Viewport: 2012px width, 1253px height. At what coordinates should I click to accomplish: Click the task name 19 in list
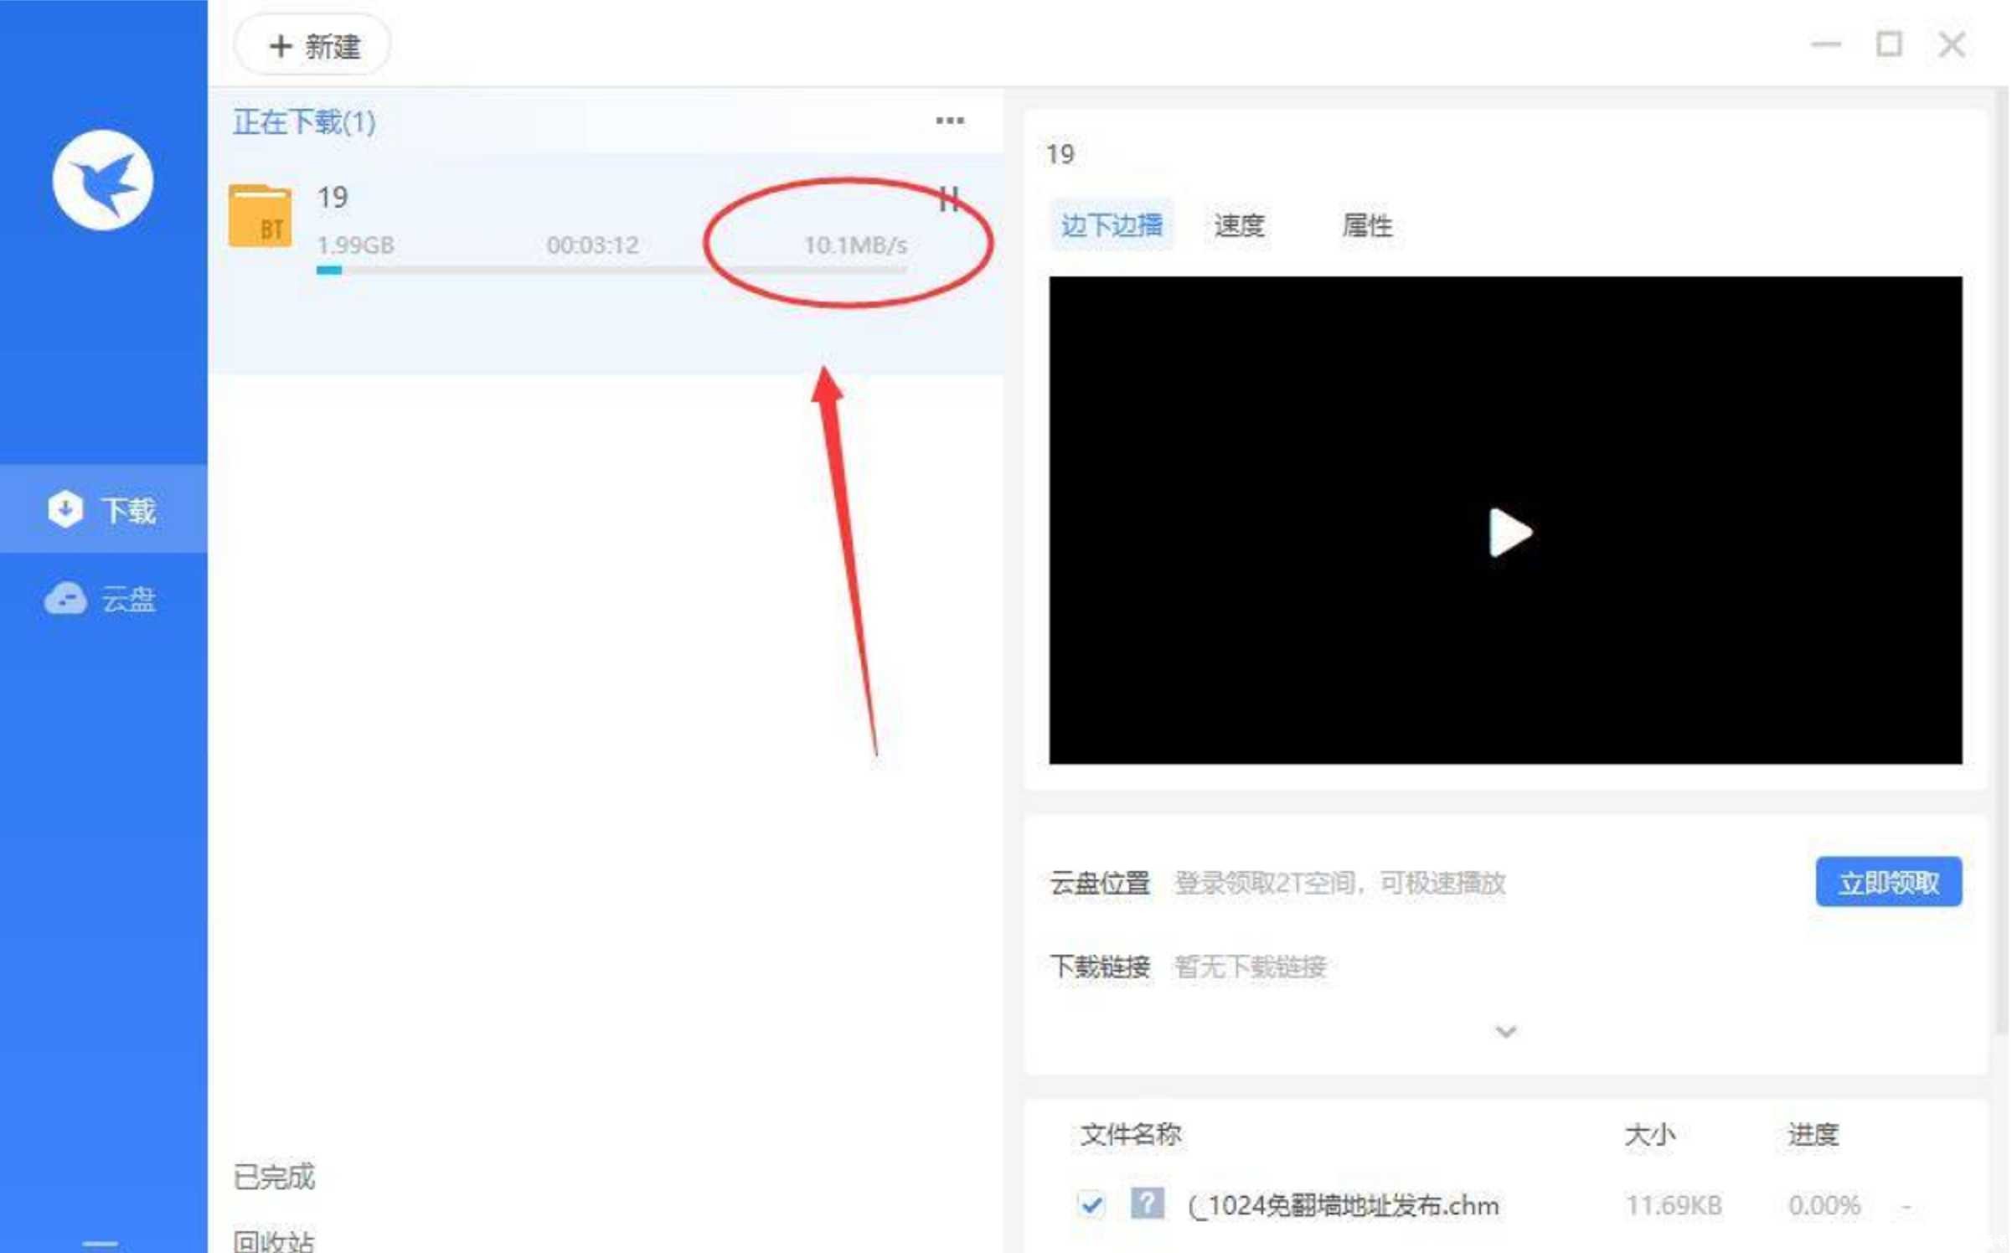click(x=332, y=198)
